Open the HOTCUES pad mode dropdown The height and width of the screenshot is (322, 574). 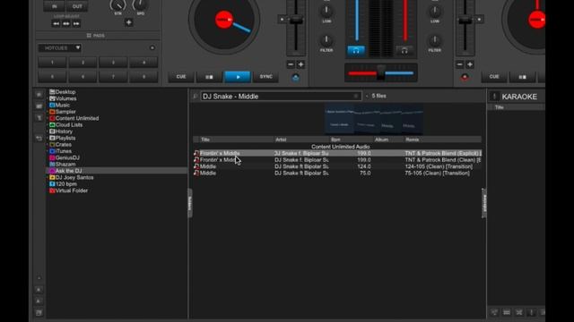[60, 47]
